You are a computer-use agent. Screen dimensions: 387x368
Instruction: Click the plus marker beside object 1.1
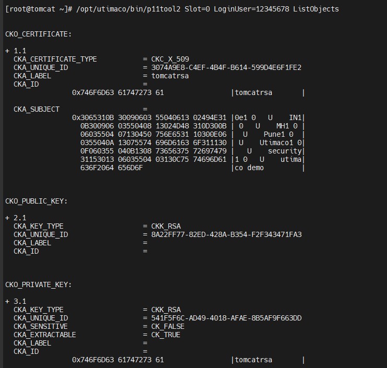(7, 51)
